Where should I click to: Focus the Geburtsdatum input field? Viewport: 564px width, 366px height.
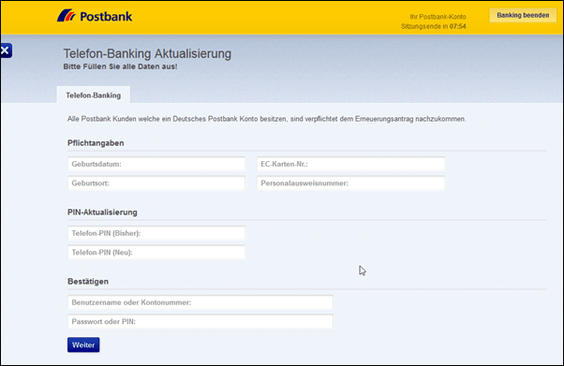click(156, 164)
